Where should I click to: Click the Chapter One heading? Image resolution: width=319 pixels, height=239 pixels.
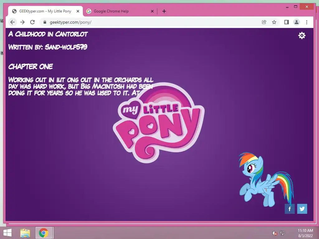pos(31,67)
